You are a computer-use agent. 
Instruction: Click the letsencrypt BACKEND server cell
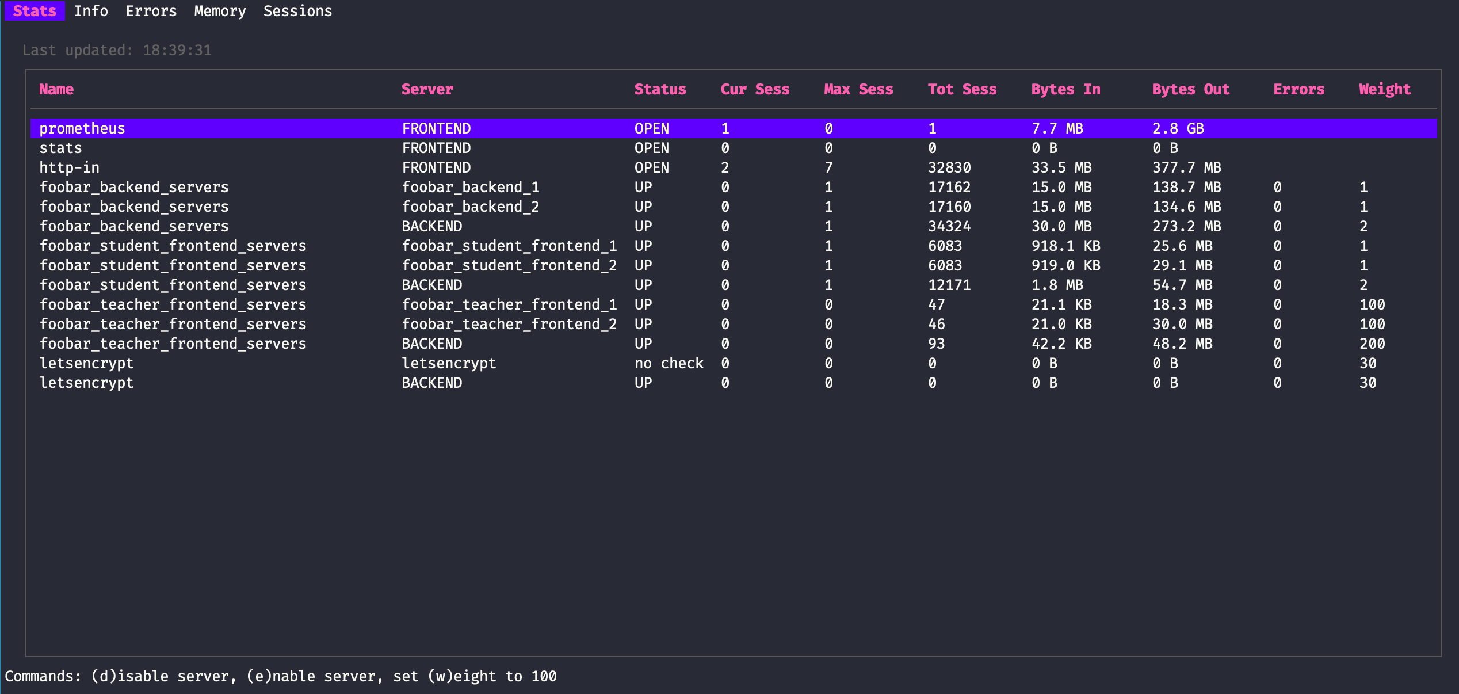(x=432, y=383)
